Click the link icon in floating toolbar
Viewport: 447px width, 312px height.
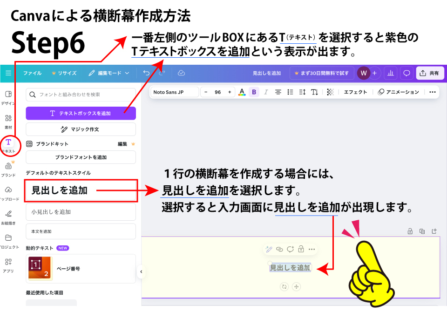click(x=279, y=249)
